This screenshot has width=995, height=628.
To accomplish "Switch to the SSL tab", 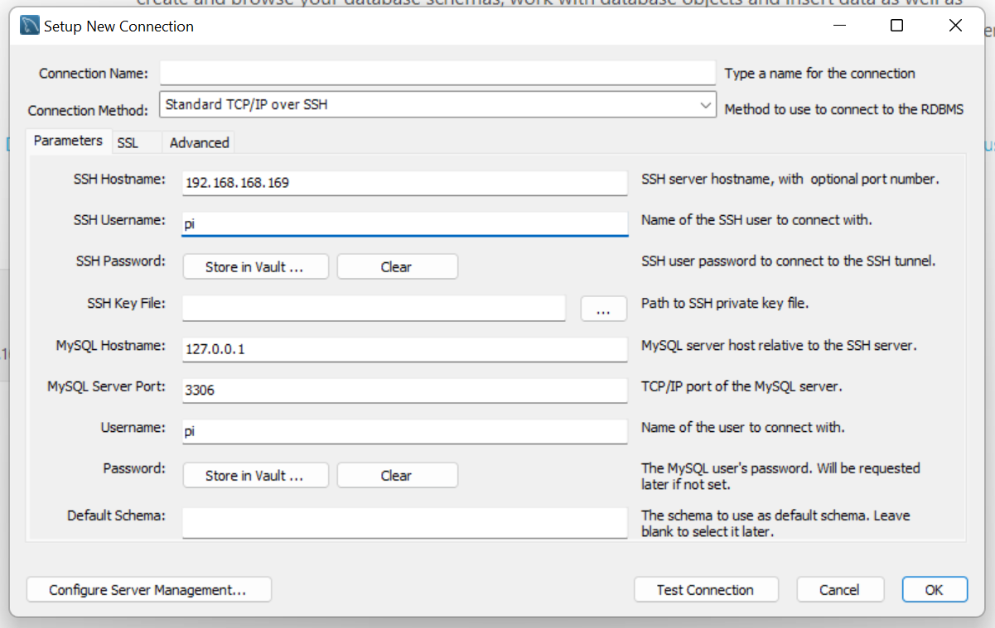I will pos(128,143).
